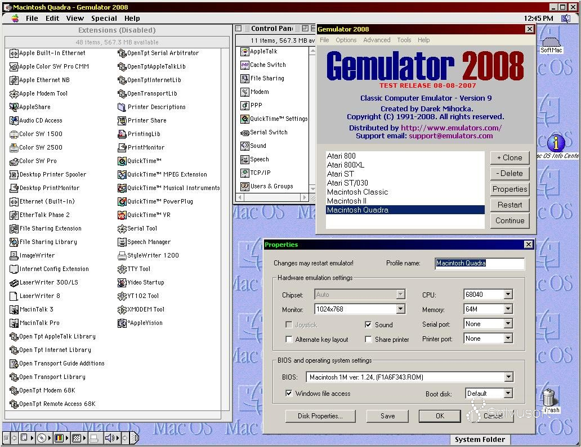
Task: Select the Video Startup icon
Action: pyautogui.click(x=122, y=283)
